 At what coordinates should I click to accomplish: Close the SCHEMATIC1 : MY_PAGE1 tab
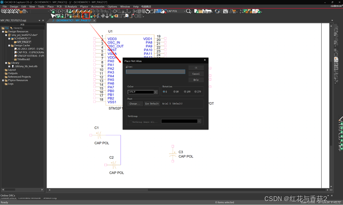[x=94, y=21]
